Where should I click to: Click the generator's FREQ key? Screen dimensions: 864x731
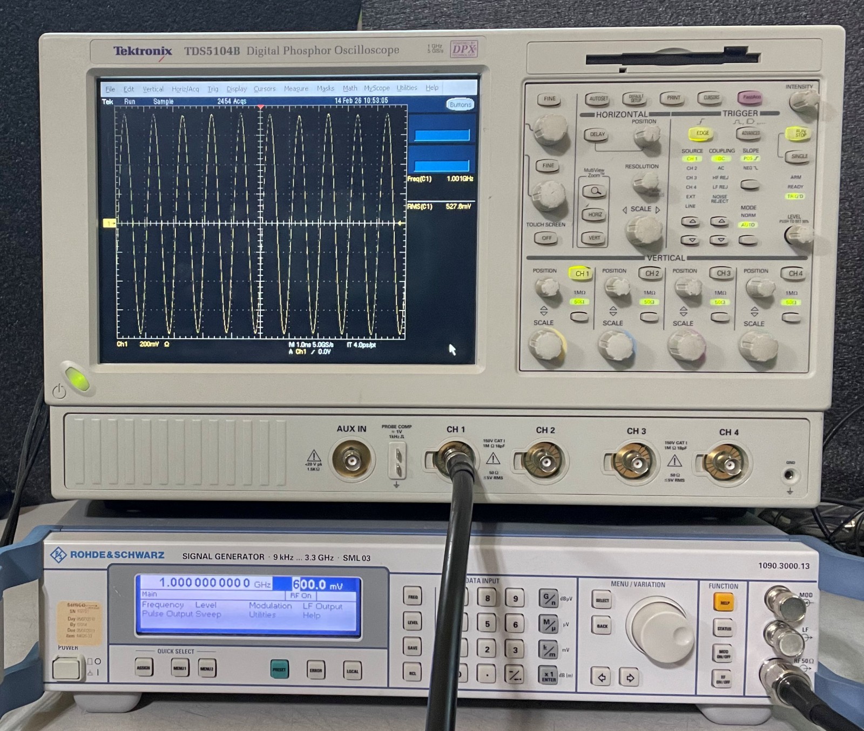coord(413,597)
